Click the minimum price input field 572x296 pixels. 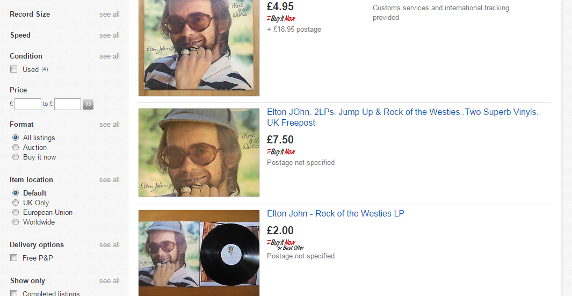coord(28,104)
